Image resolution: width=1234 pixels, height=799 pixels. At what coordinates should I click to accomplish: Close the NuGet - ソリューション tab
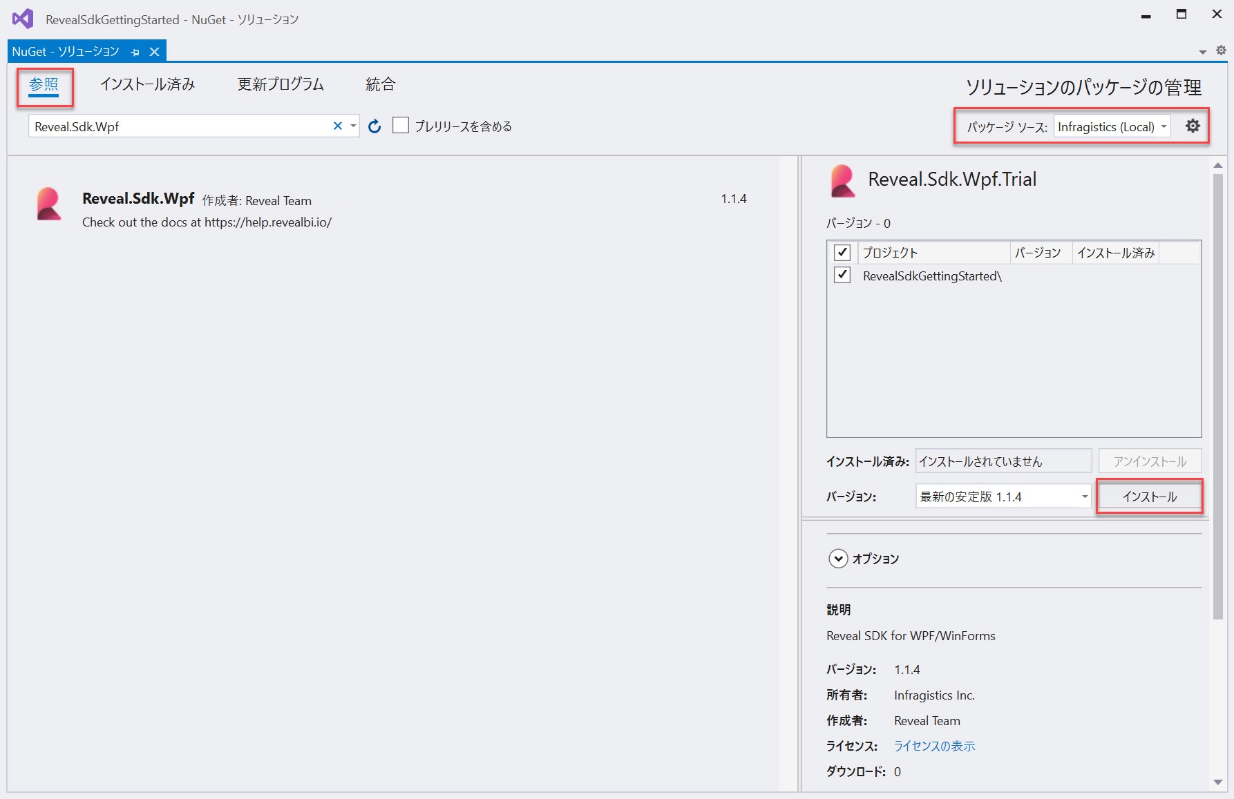click(155, 52)
